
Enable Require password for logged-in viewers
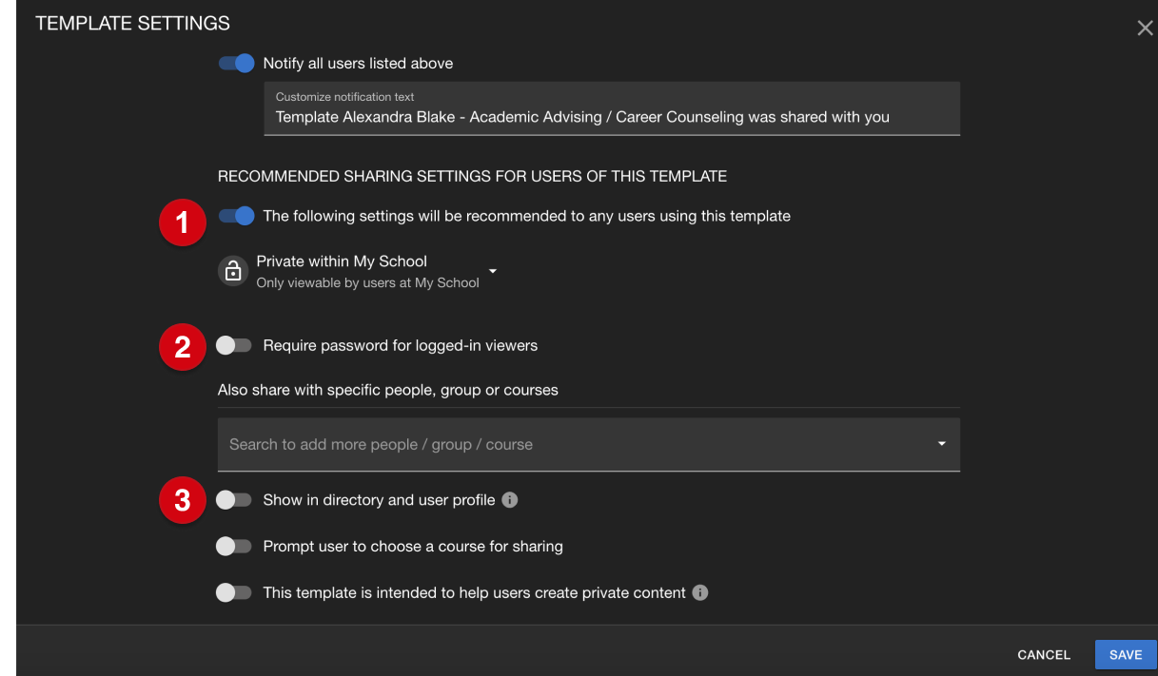click(x=234, y=346)
